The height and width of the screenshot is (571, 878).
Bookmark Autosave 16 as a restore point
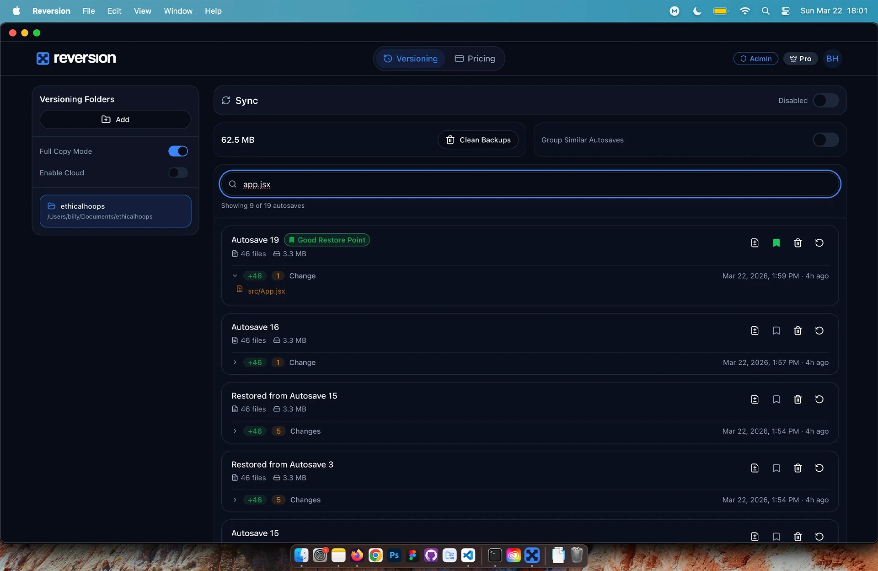coord(776,330)
